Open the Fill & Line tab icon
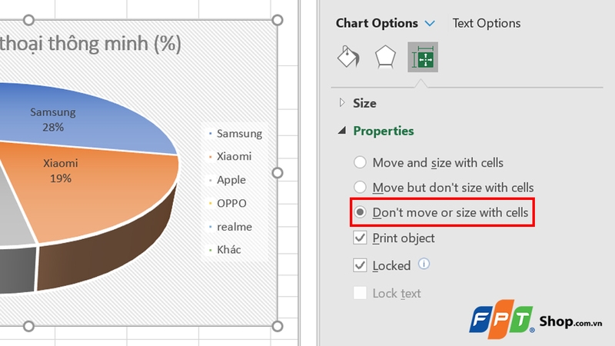The height and width of the screenshot is (346, 615). 349,58
